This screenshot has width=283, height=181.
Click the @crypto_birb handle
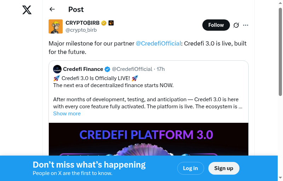pyautogui.click(x=81, y=30)
